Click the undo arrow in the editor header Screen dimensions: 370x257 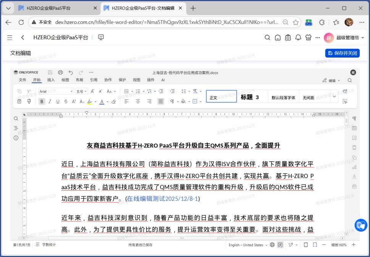pyautogui.click(x=71, y=72)
